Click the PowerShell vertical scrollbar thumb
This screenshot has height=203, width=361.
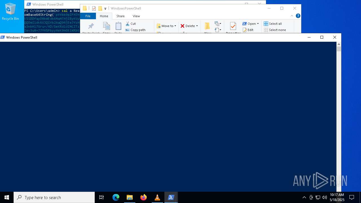339,49
